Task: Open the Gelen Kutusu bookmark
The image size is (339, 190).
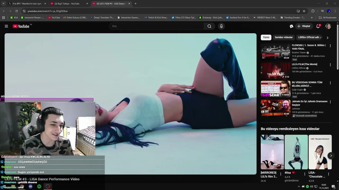Action: pyautogui.click(x=75, y=18)
